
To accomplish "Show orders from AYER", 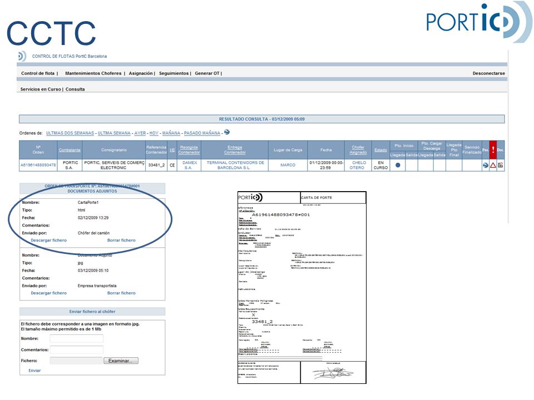I will point(140,133).
